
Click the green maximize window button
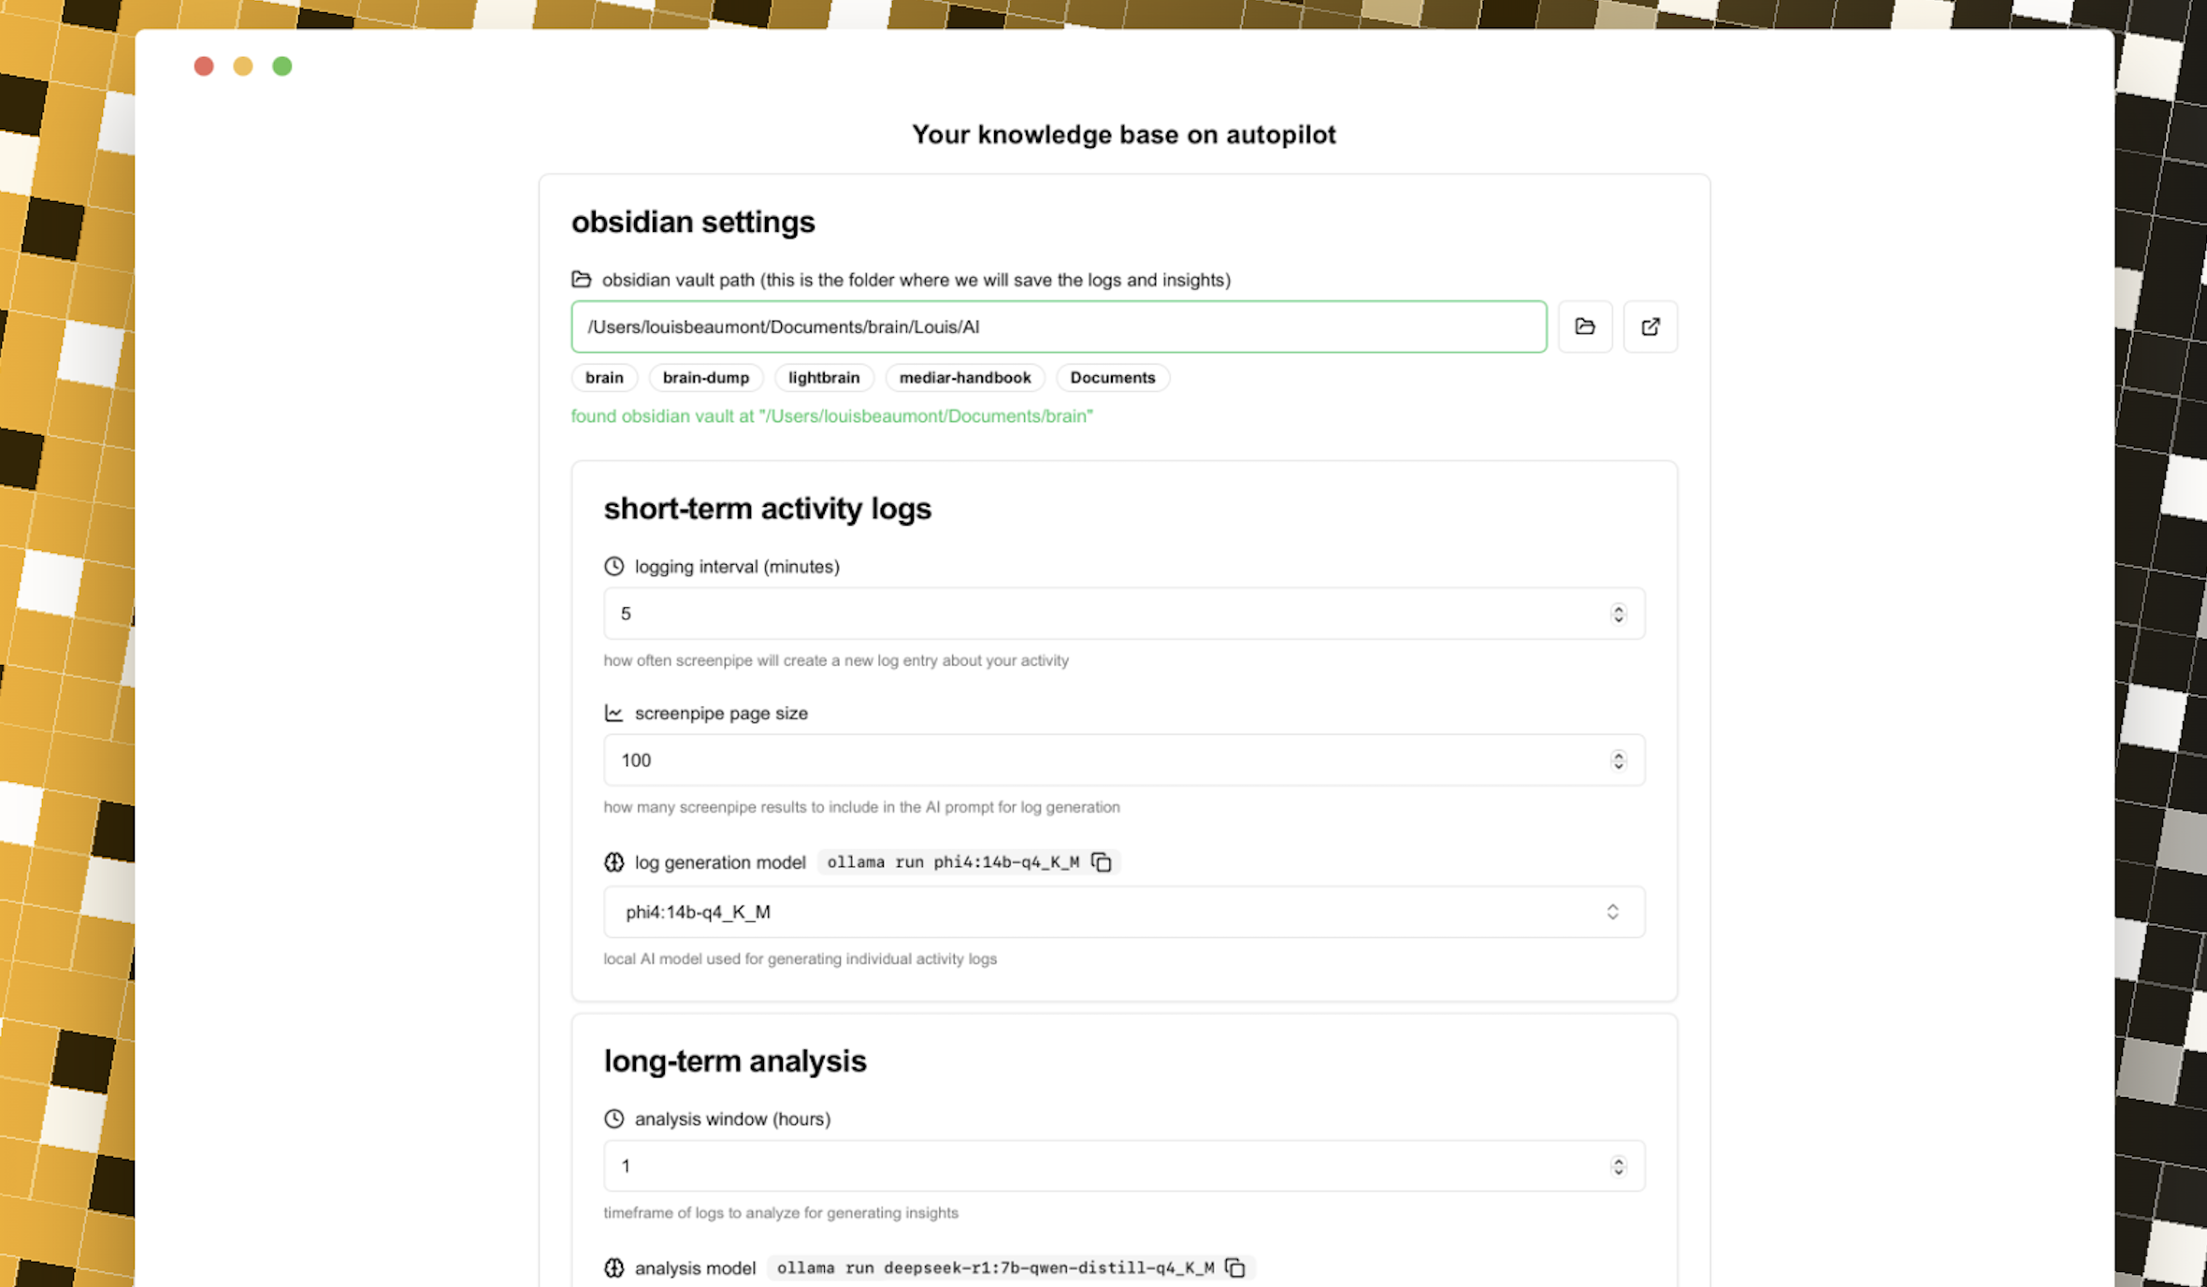click(281, 66)
